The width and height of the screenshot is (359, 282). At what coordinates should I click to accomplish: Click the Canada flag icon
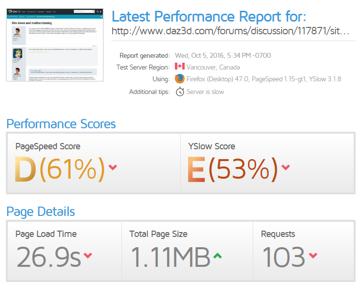pyautogui.click(x=180, y=67)
